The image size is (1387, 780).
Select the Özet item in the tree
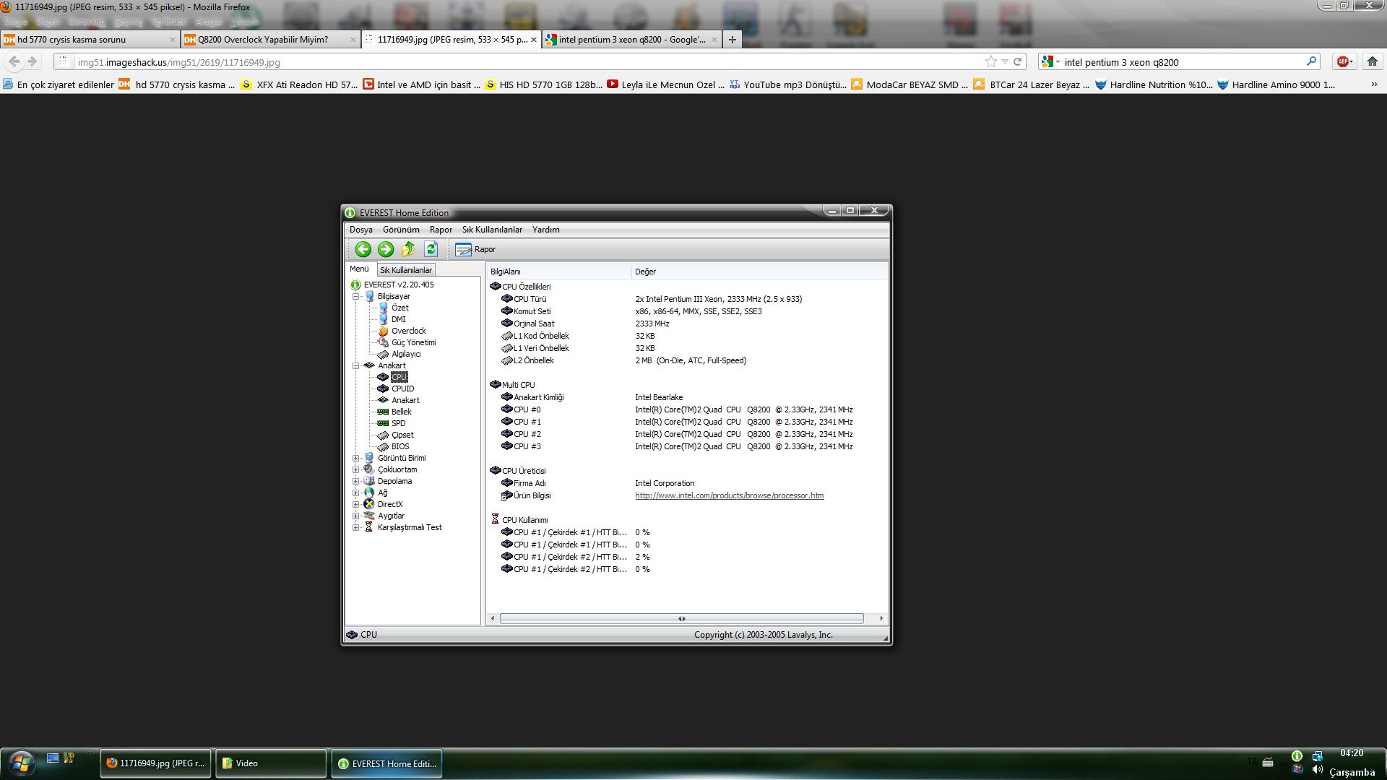click(399, 308)
